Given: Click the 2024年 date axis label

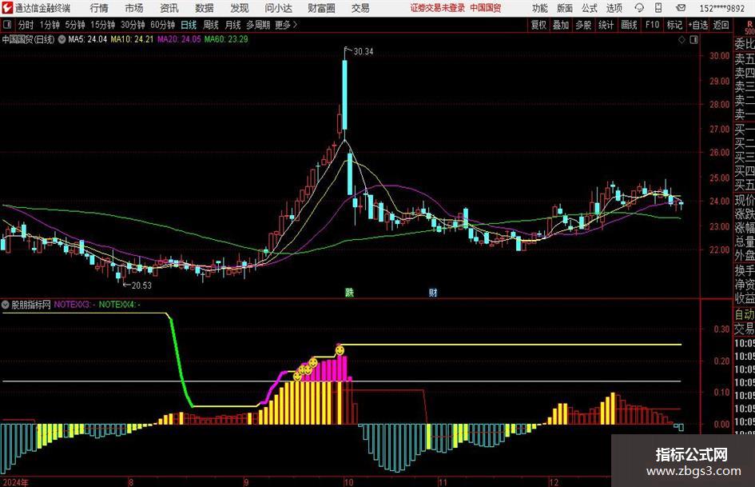Looking at the screenshot, I should pyautogui.click(x=16, y=482).
